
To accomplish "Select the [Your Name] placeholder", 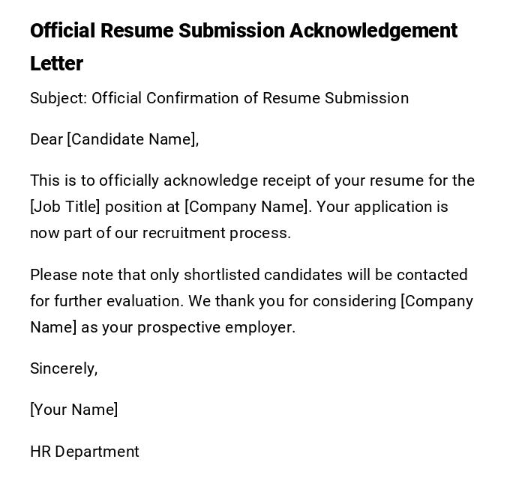I will pyautogui.click(x=73, y=410).
